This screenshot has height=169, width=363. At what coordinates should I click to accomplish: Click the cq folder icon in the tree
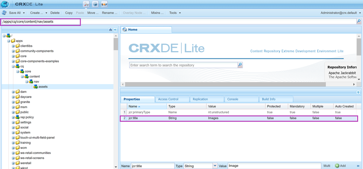point(18,66)
